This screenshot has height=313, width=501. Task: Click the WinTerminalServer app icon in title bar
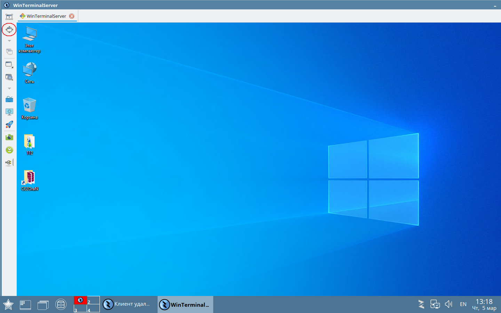[6, 5]
